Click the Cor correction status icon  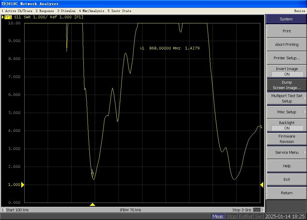pos(257,210)
